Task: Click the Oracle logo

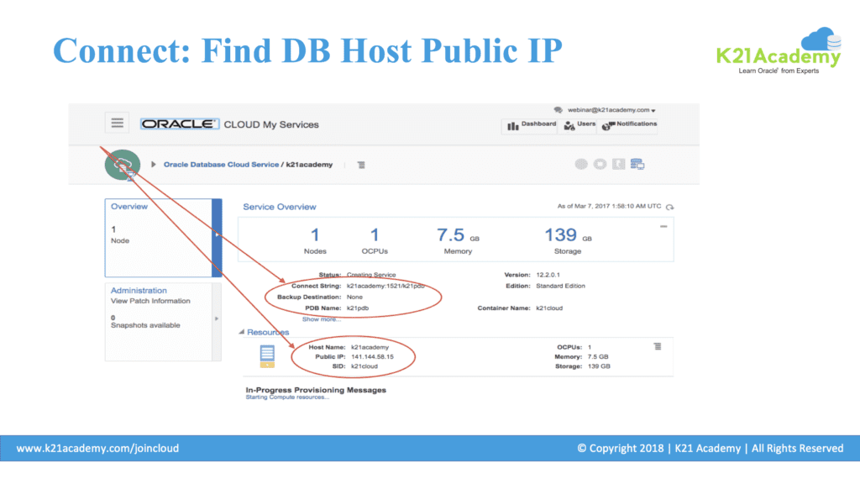Action: pyautogui.click(x=180, y=124)
